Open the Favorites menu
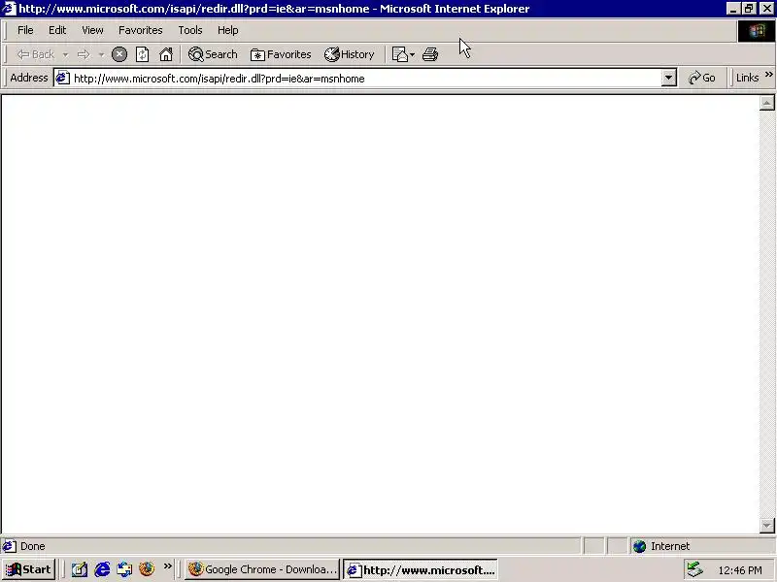Image resolution: width=777 pixels, height=582 pixels. click(140, 30)
